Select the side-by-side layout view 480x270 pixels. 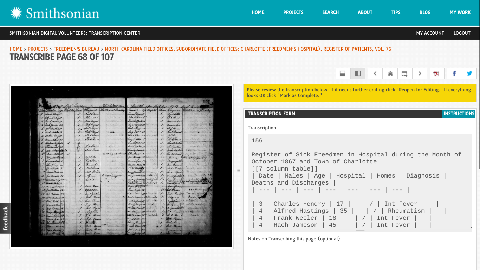(x=358, y=73)
